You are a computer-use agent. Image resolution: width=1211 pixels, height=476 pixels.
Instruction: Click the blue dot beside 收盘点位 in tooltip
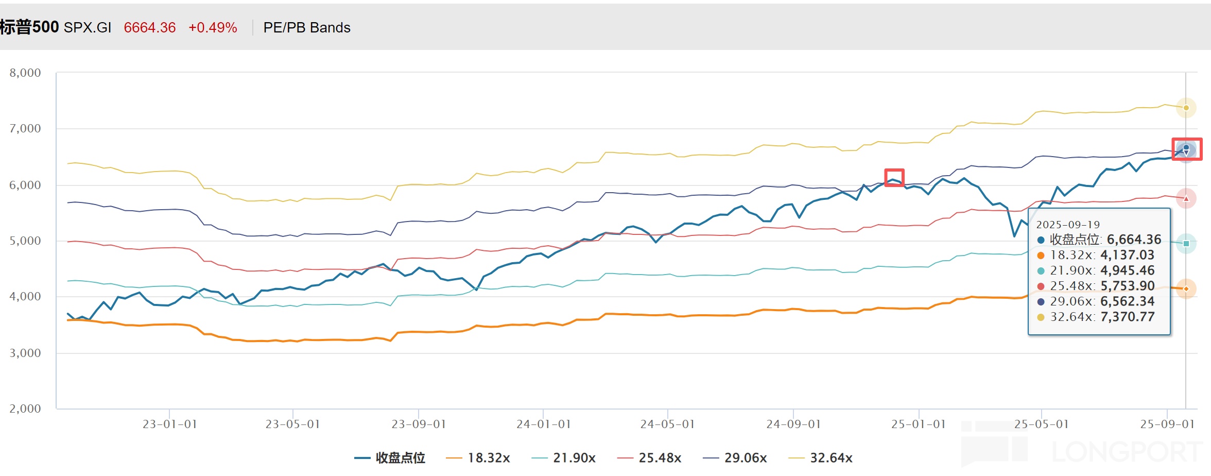1041,240
